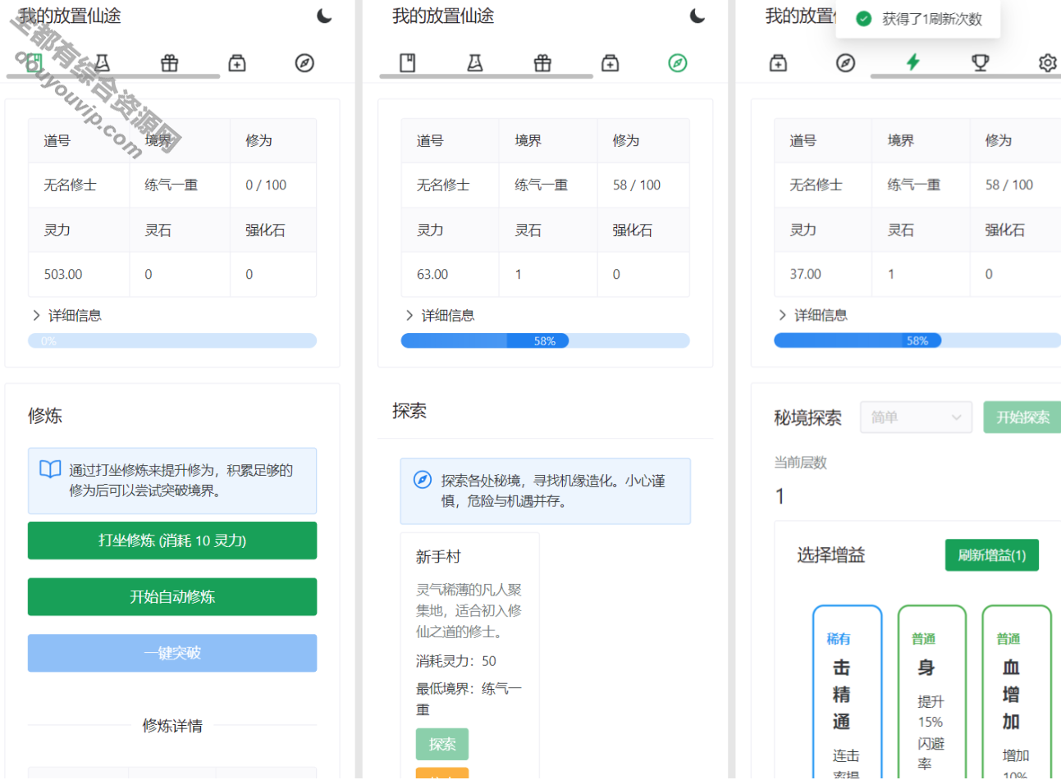Screen dimensions: 1061x780
Task: Click the green 探索 button in 新手村 card
Action: tap(442, 744)
